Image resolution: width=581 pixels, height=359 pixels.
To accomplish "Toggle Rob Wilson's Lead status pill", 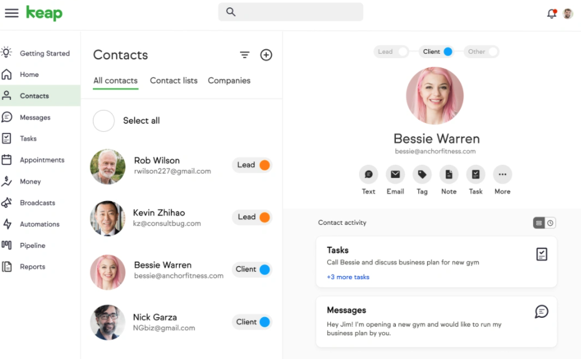I will [x=252, y=165].
